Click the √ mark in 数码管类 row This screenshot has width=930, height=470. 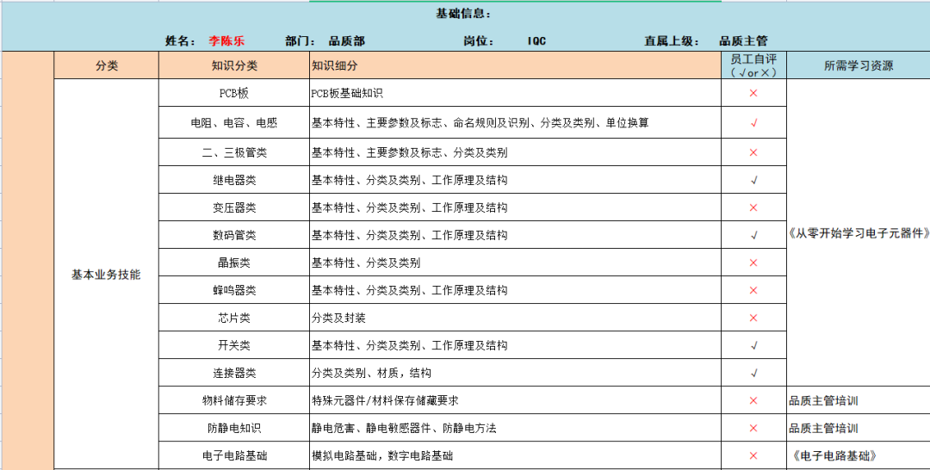tap(753, 235)
